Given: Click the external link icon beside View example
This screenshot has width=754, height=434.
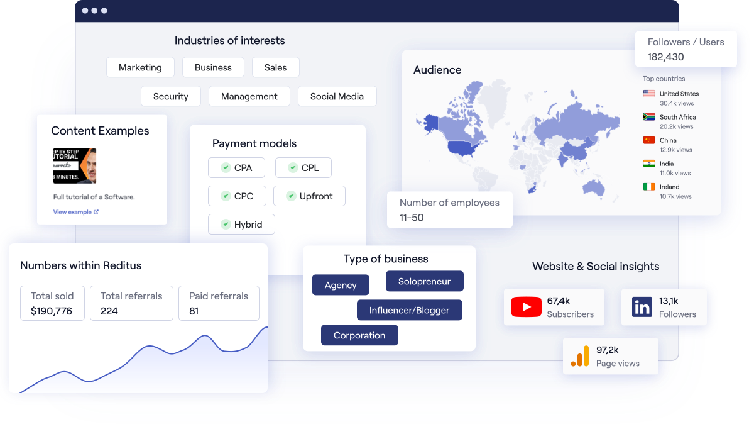Looking at the screenshot, I should pos(97,212).
